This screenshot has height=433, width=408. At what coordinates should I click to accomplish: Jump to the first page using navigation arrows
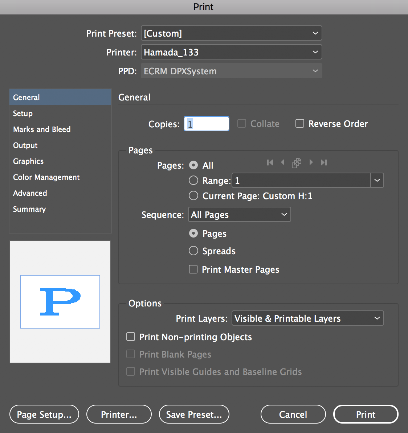270,162
